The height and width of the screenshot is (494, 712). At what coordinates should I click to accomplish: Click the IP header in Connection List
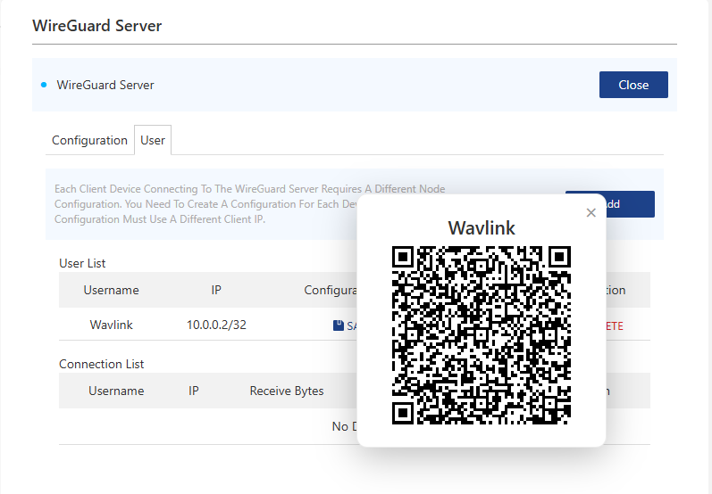[x=194, y=391]
